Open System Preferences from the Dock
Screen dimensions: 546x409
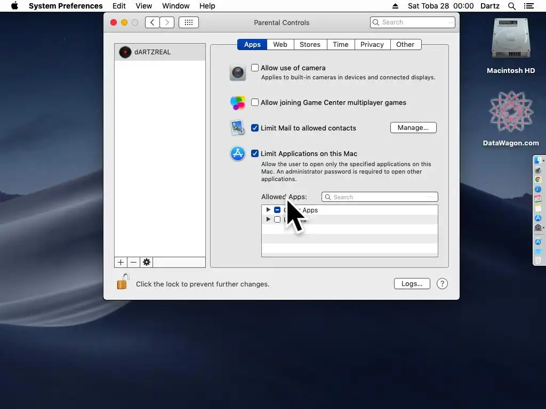pyautogui.click(x=538, y=227)
